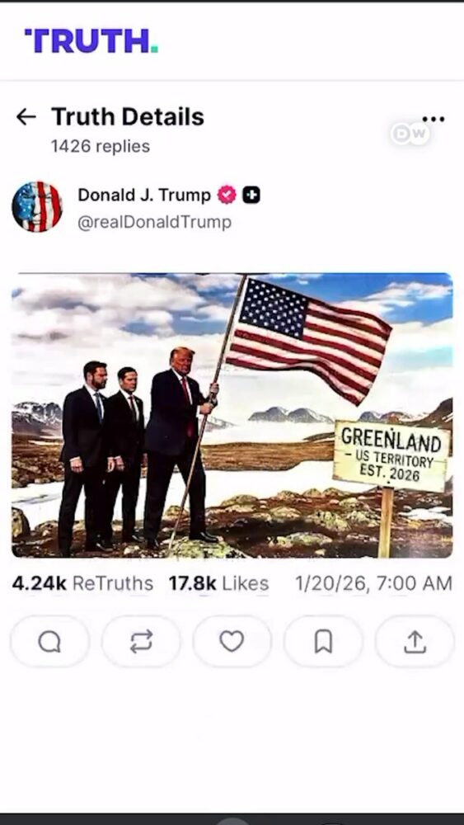
Task: Open the Greenland flag image
Action: pos(232,415)
